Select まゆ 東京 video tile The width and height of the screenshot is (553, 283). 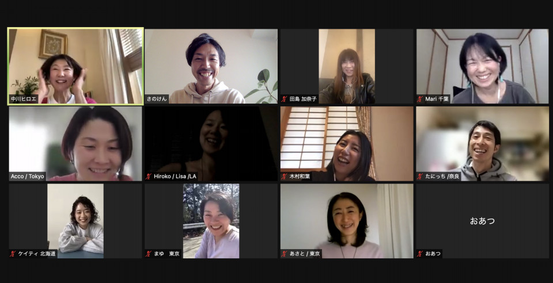click(x=211, y=221)
